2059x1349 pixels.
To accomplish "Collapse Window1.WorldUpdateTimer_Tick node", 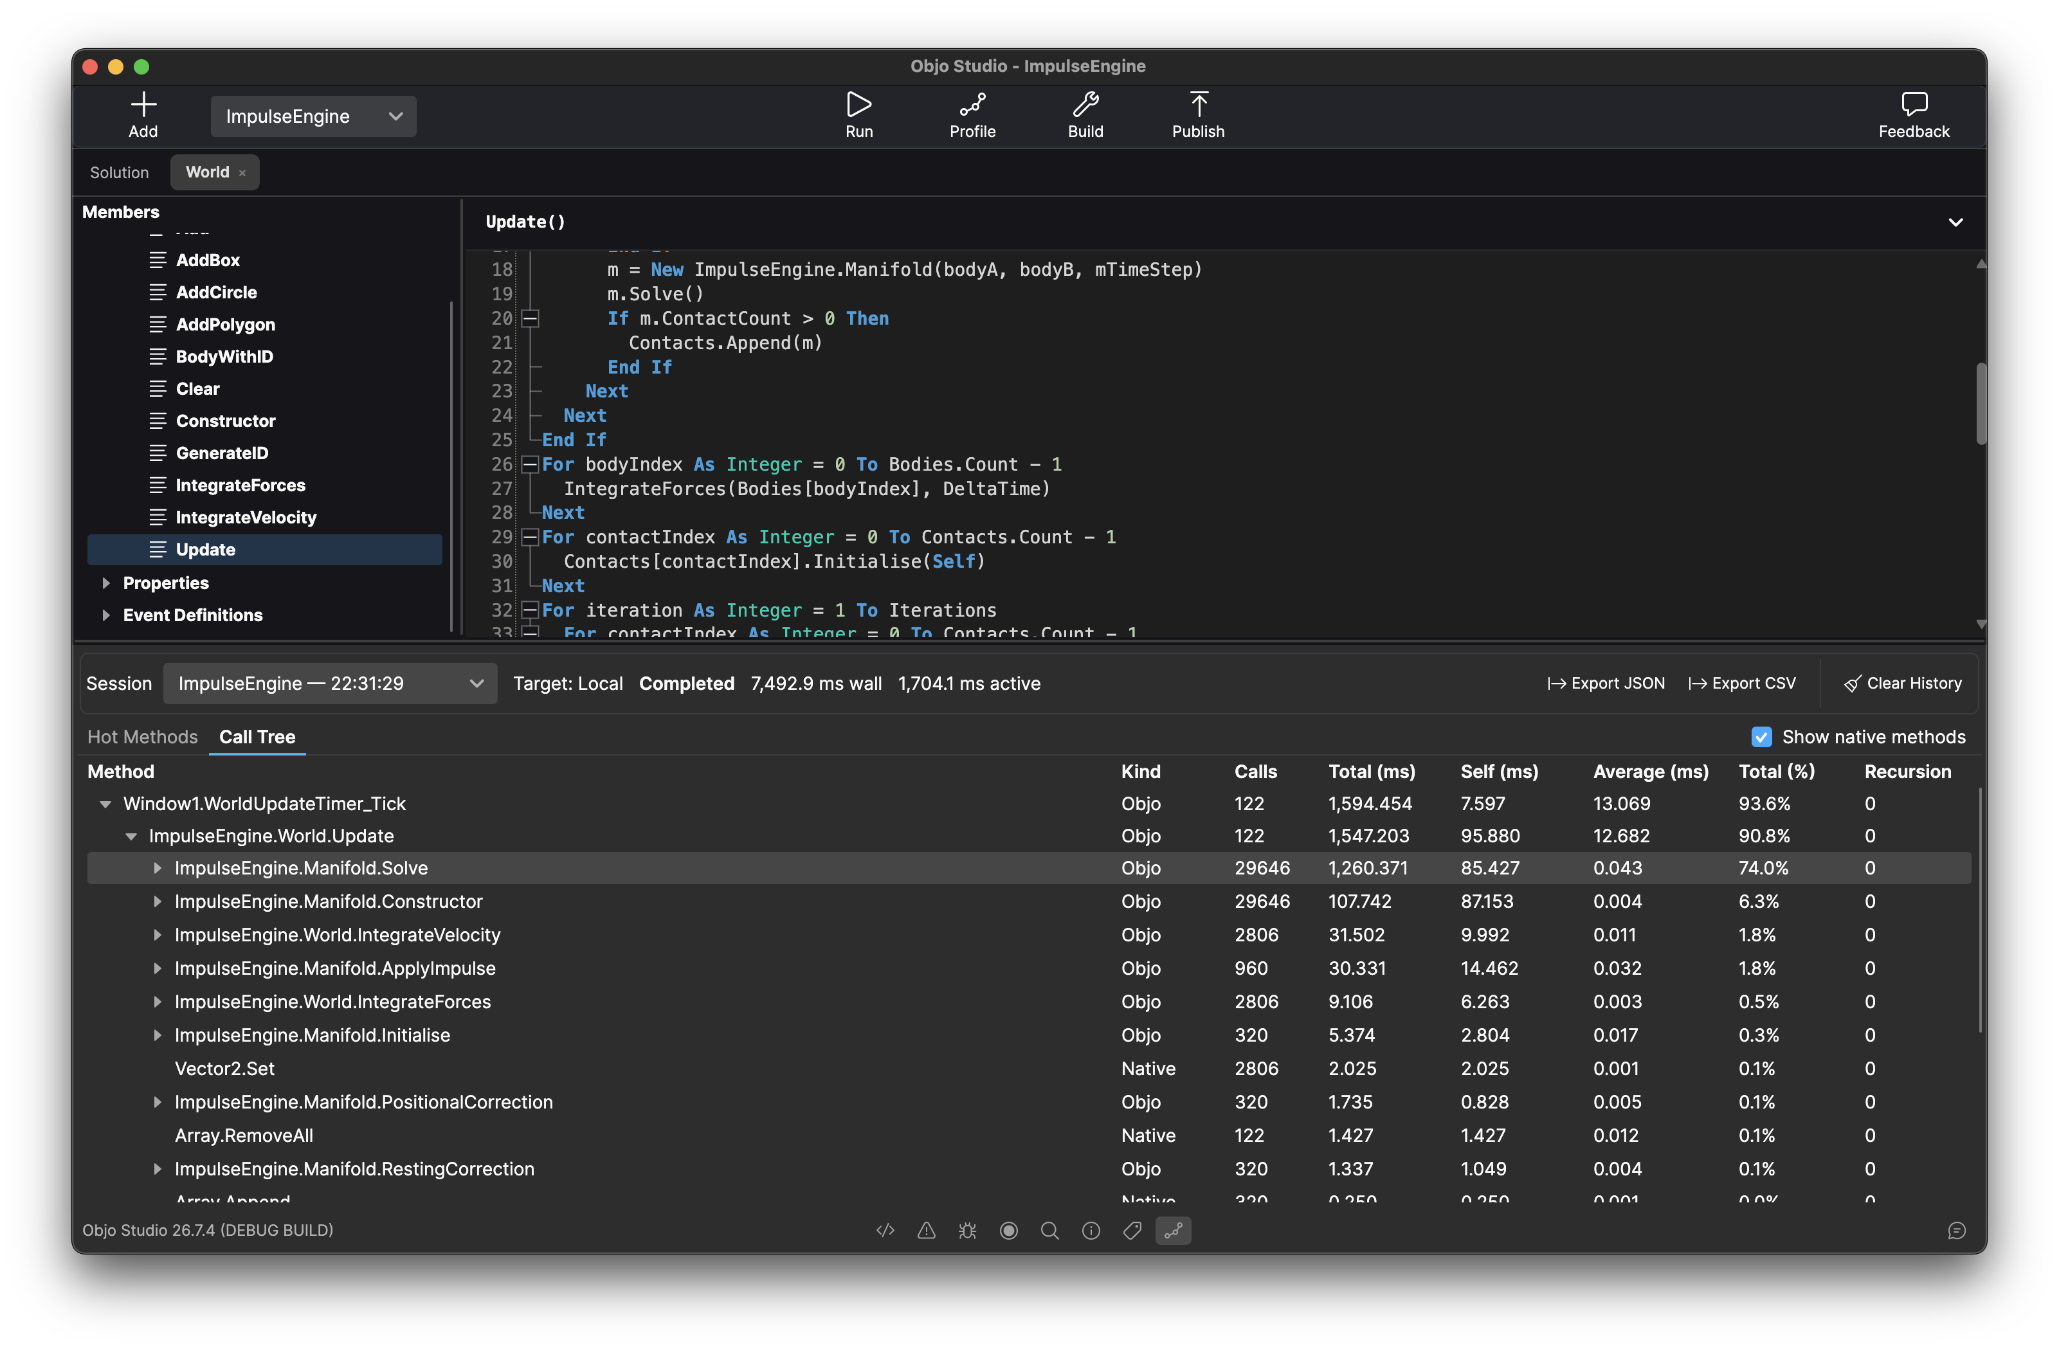I will [x=105, y=804].
